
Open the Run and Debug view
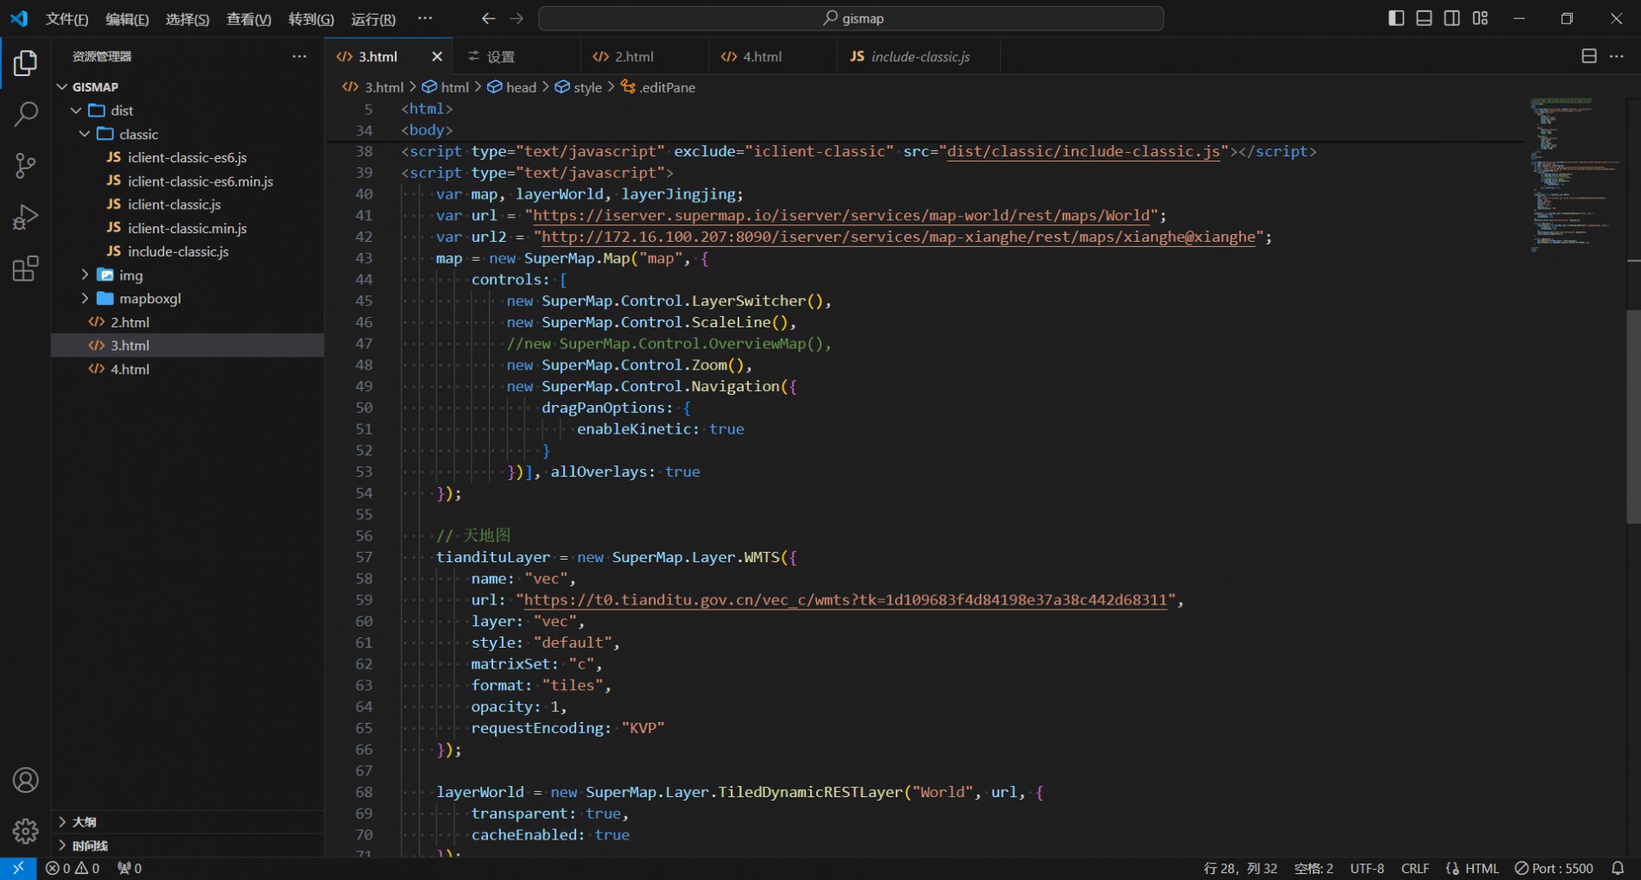coord(25,217)
